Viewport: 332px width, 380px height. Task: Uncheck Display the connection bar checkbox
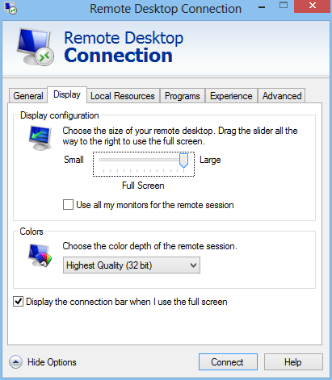click(x=18, y=302)
